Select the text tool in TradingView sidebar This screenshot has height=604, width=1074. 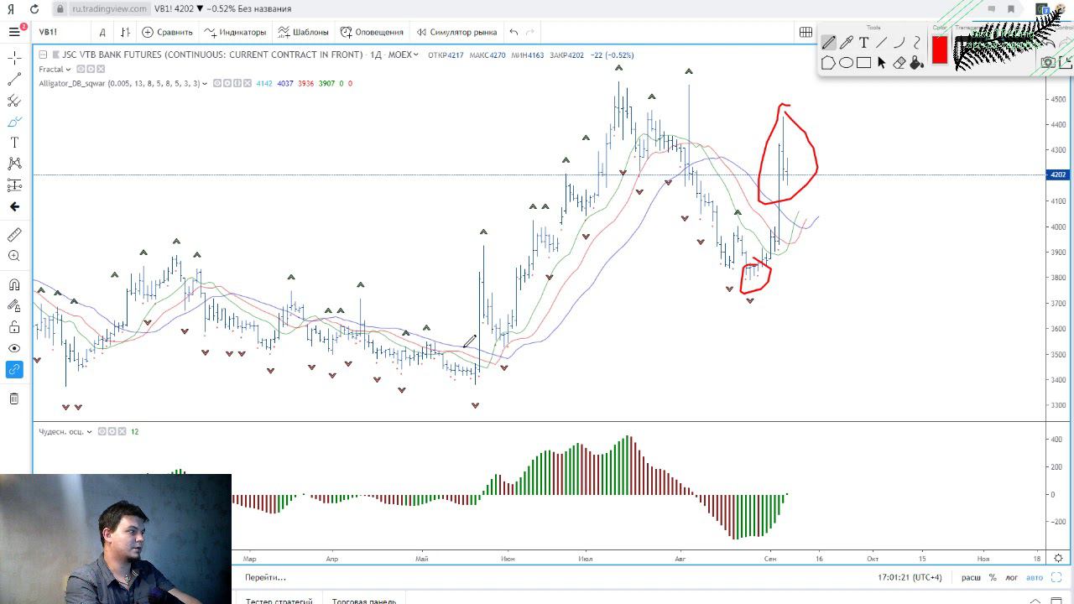[14, 143]
